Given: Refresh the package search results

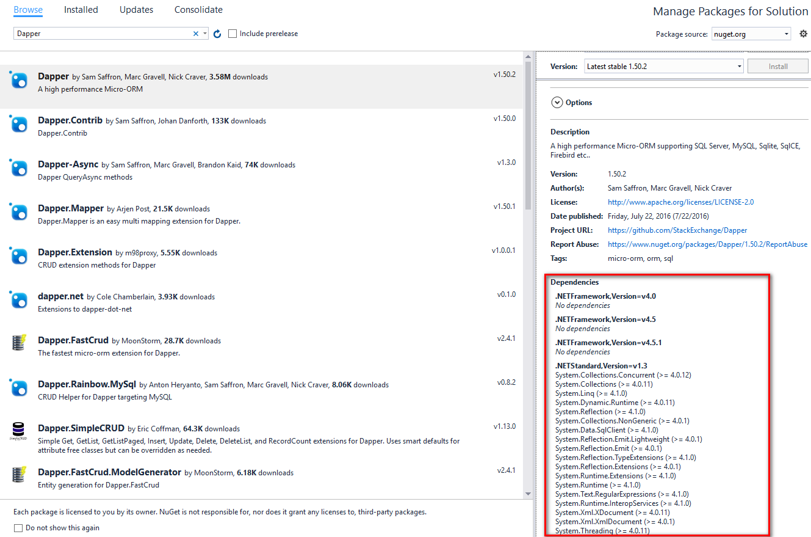Looking at the screenshot, I should (x=217, y=34).
